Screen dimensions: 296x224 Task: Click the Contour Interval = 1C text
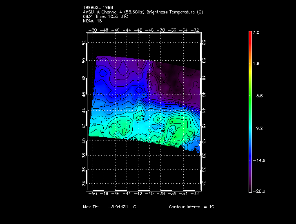pos(191,207)
